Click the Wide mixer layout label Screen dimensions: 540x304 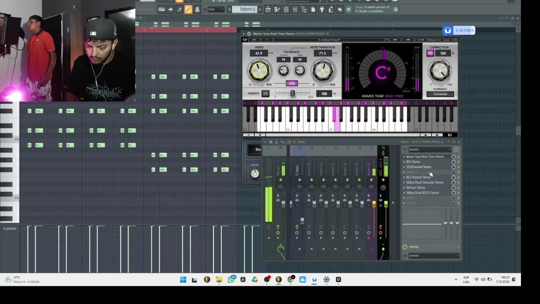click(301, 142)
